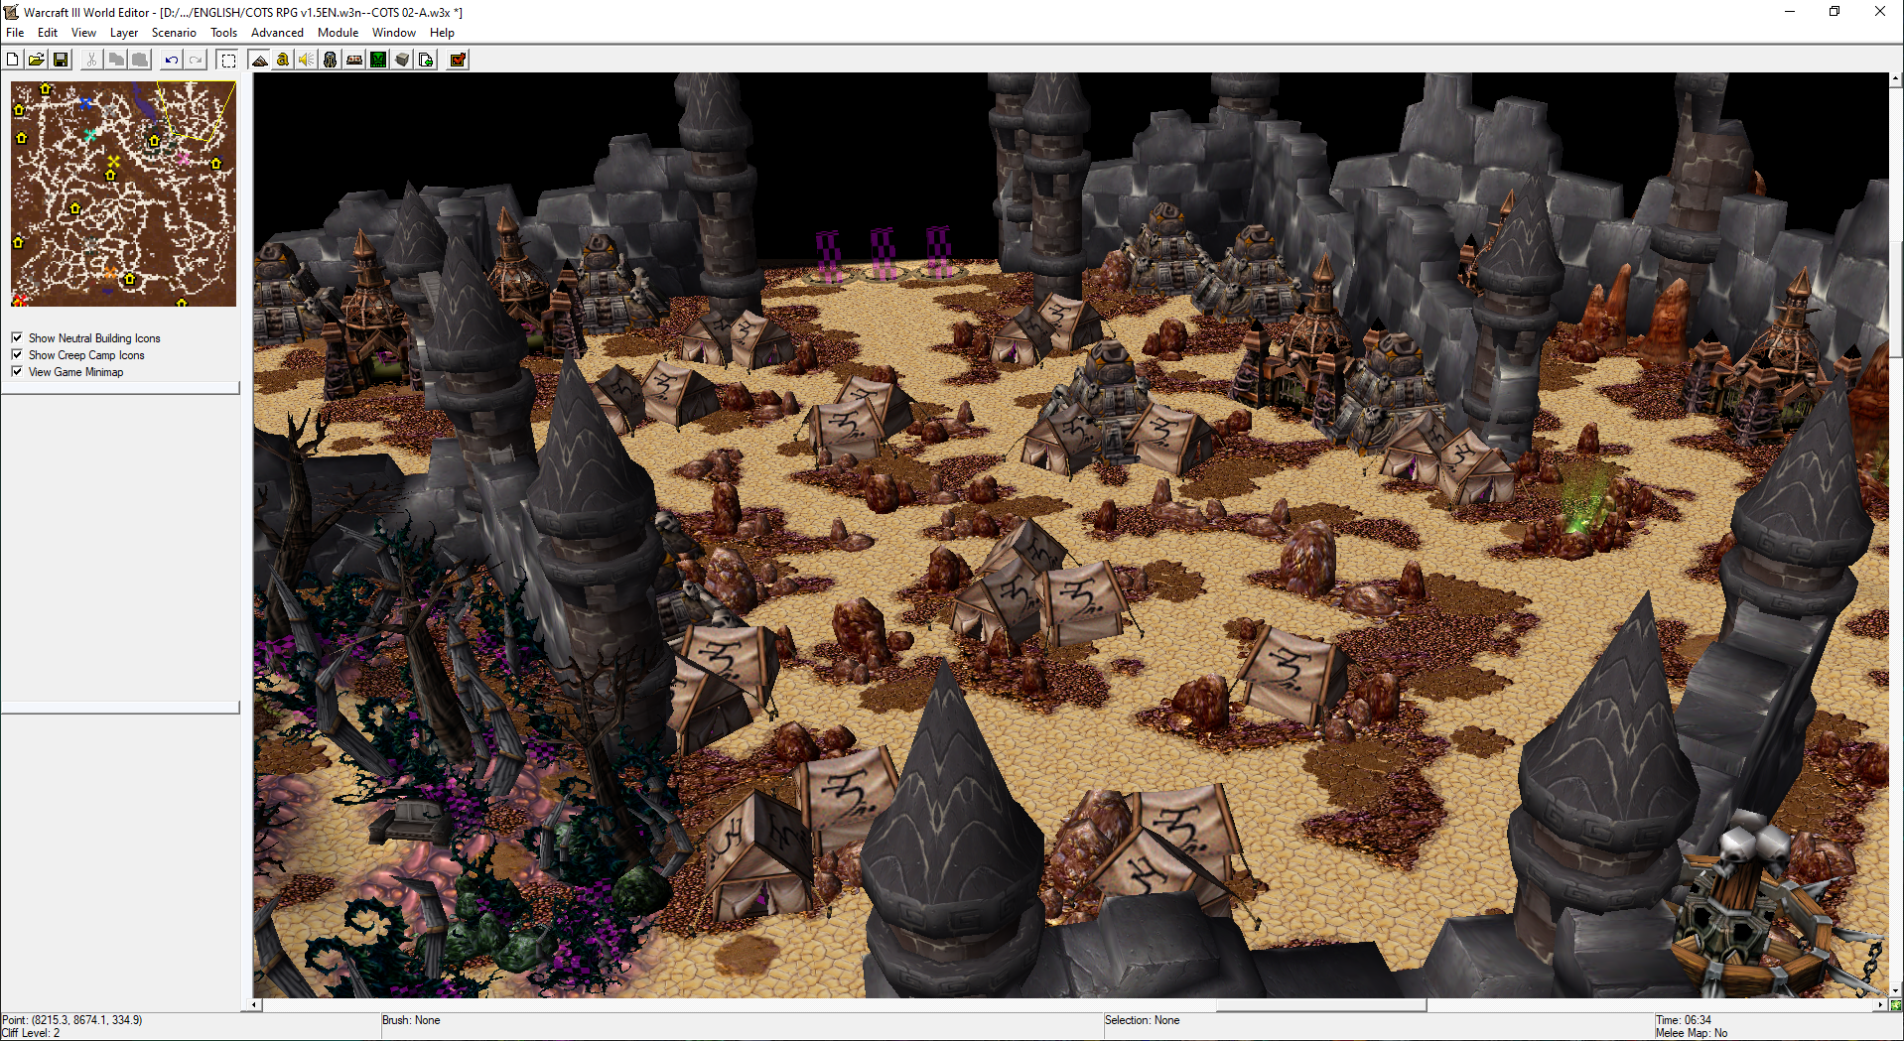
Task: Uncheck Show Neutral Building Icons
Action: pos(17,337)
